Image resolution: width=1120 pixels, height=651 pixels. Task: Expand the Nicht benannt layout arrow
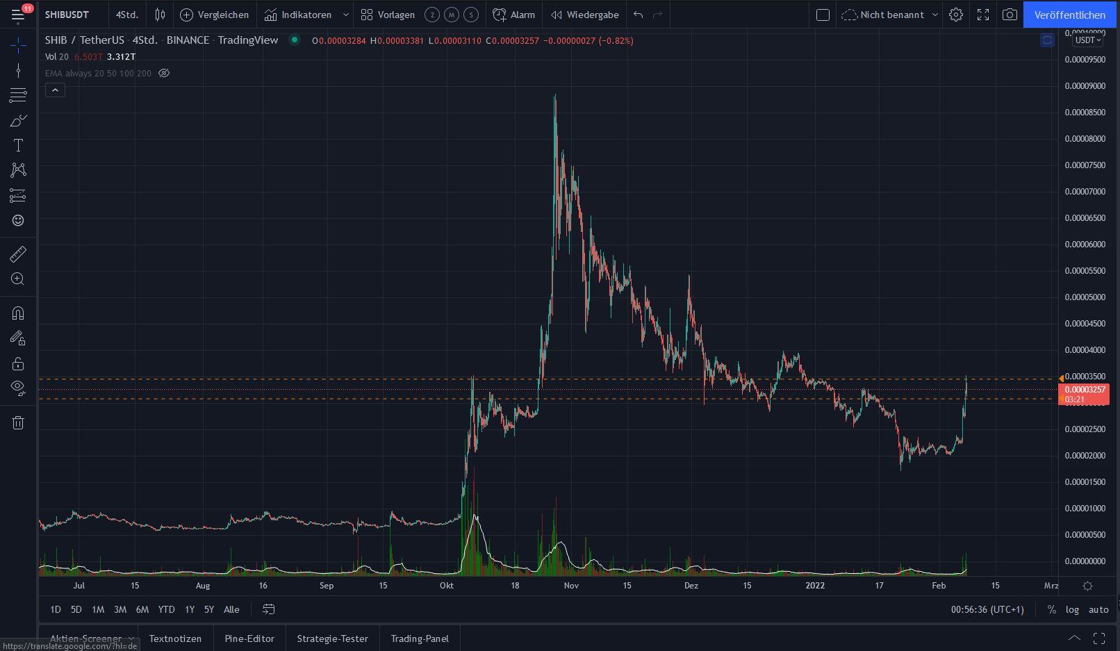[935, 15]
